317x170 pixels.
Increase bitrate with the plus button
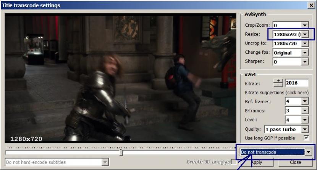pyautogui.click(x=278, y=81)
